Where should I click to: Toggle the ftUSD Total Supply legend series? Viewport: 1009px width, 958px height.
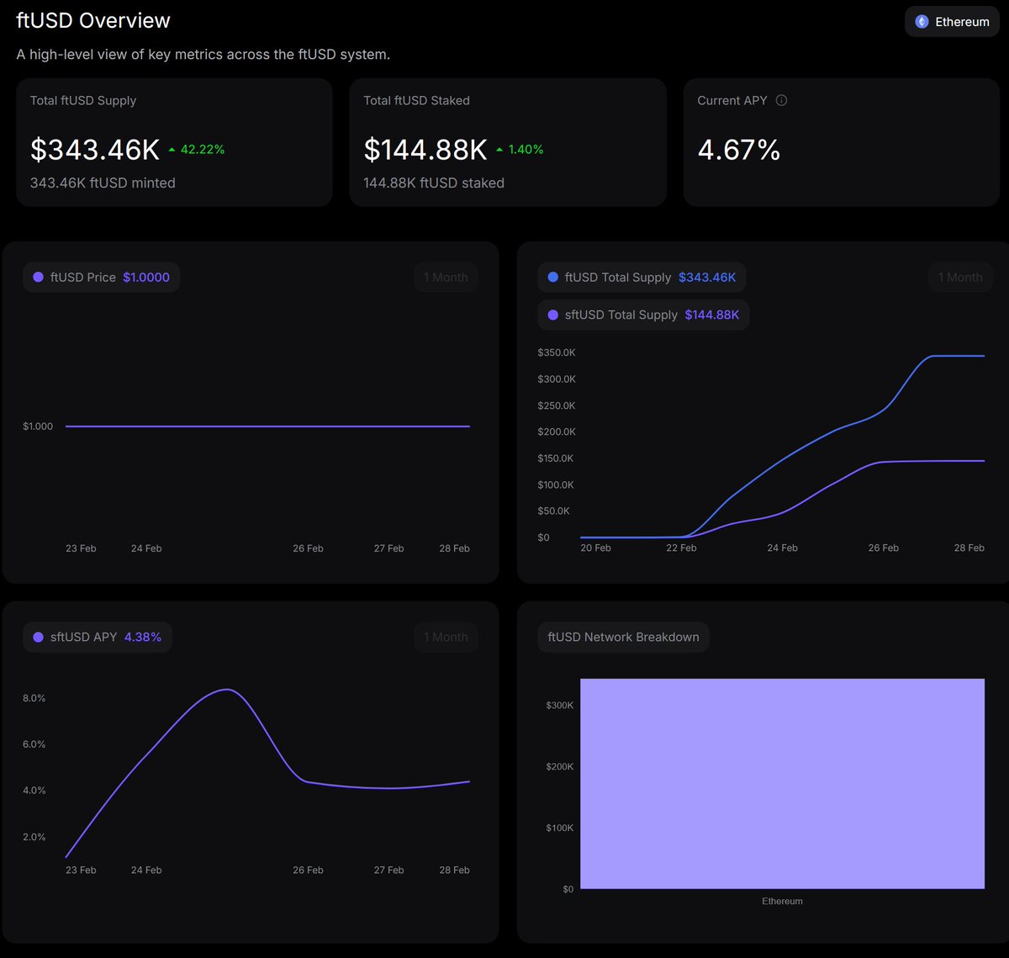[x=642, y=278]
